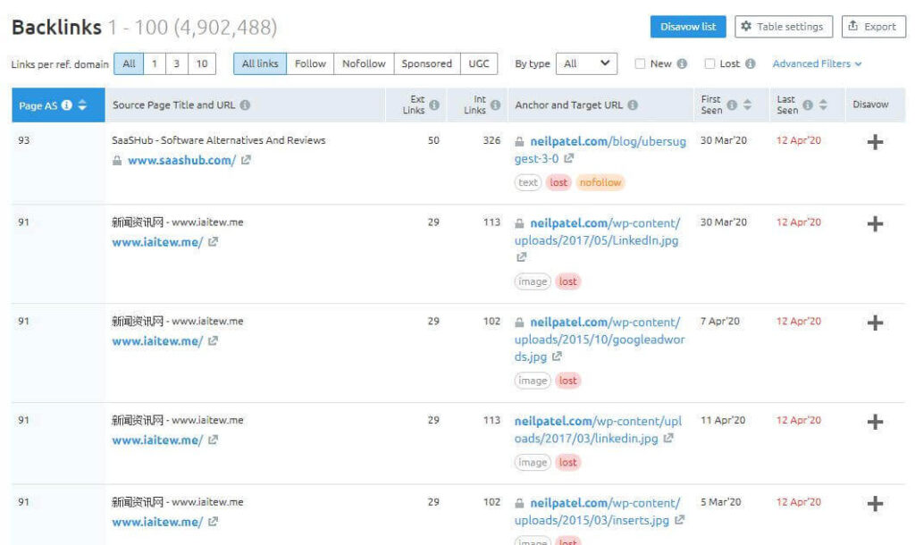Screen dimensions: 915x545
Task: Open external icon for LinkedIn.jpg target
Action: pyautogui.click(x=521, y=256)
